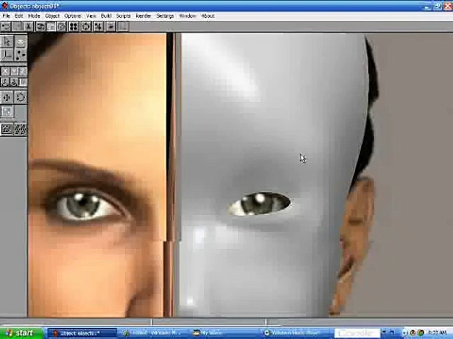Viewport: 453px width, 339px height.
Task: Select the circular rotate view tool
Action: [x=20, y=97]
